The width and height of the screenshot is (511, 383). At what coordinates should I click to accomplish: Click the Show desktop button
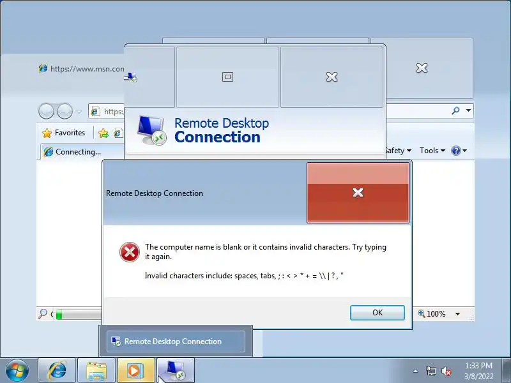click(507, 371)
